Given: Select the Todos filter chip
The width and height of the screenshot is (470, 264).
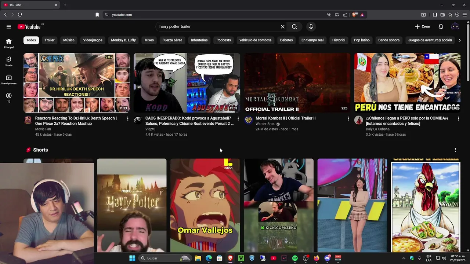Looking at the screenshot, I should (31, 40).
